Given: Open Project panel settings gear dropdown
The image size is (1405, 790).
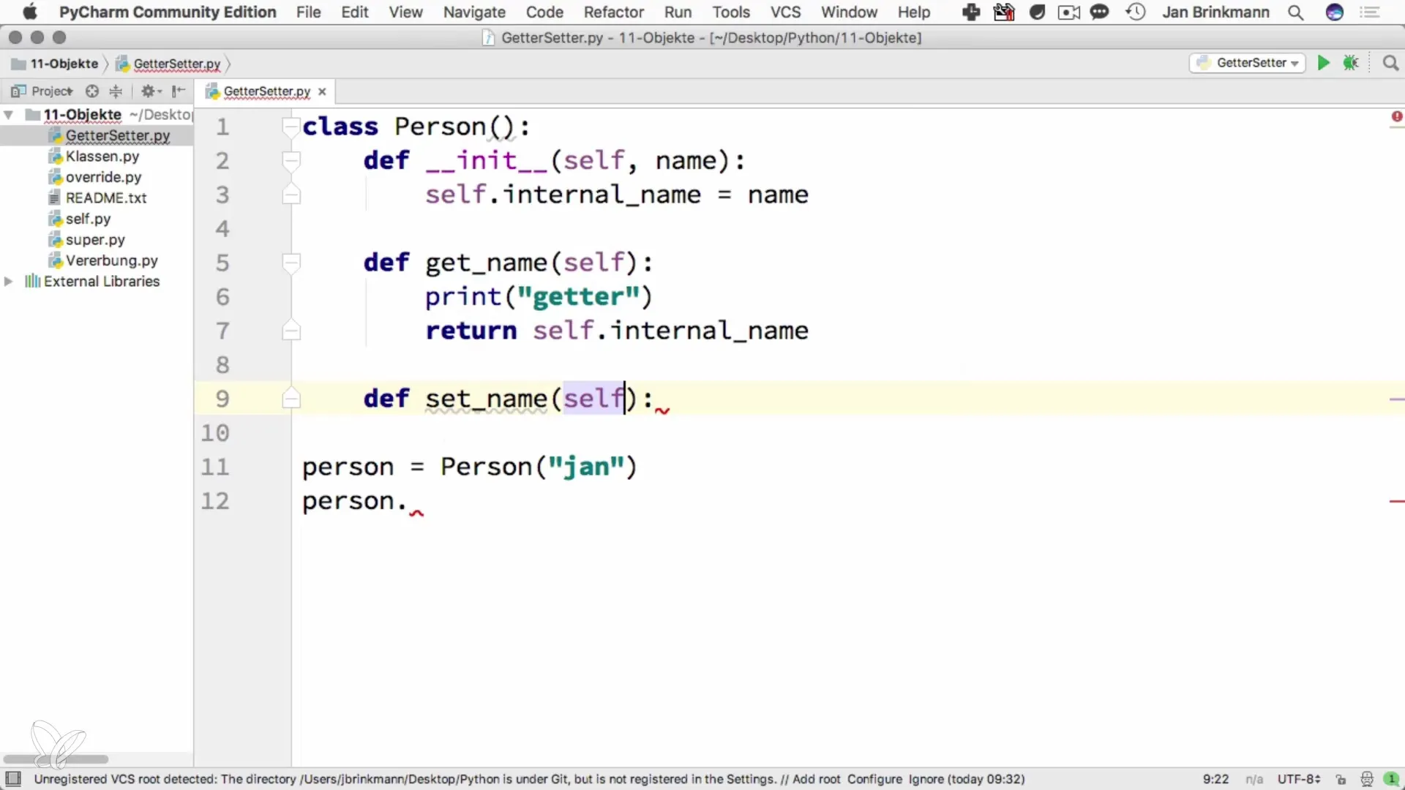Looking at the screenshot, I should (x=151, y=91).
